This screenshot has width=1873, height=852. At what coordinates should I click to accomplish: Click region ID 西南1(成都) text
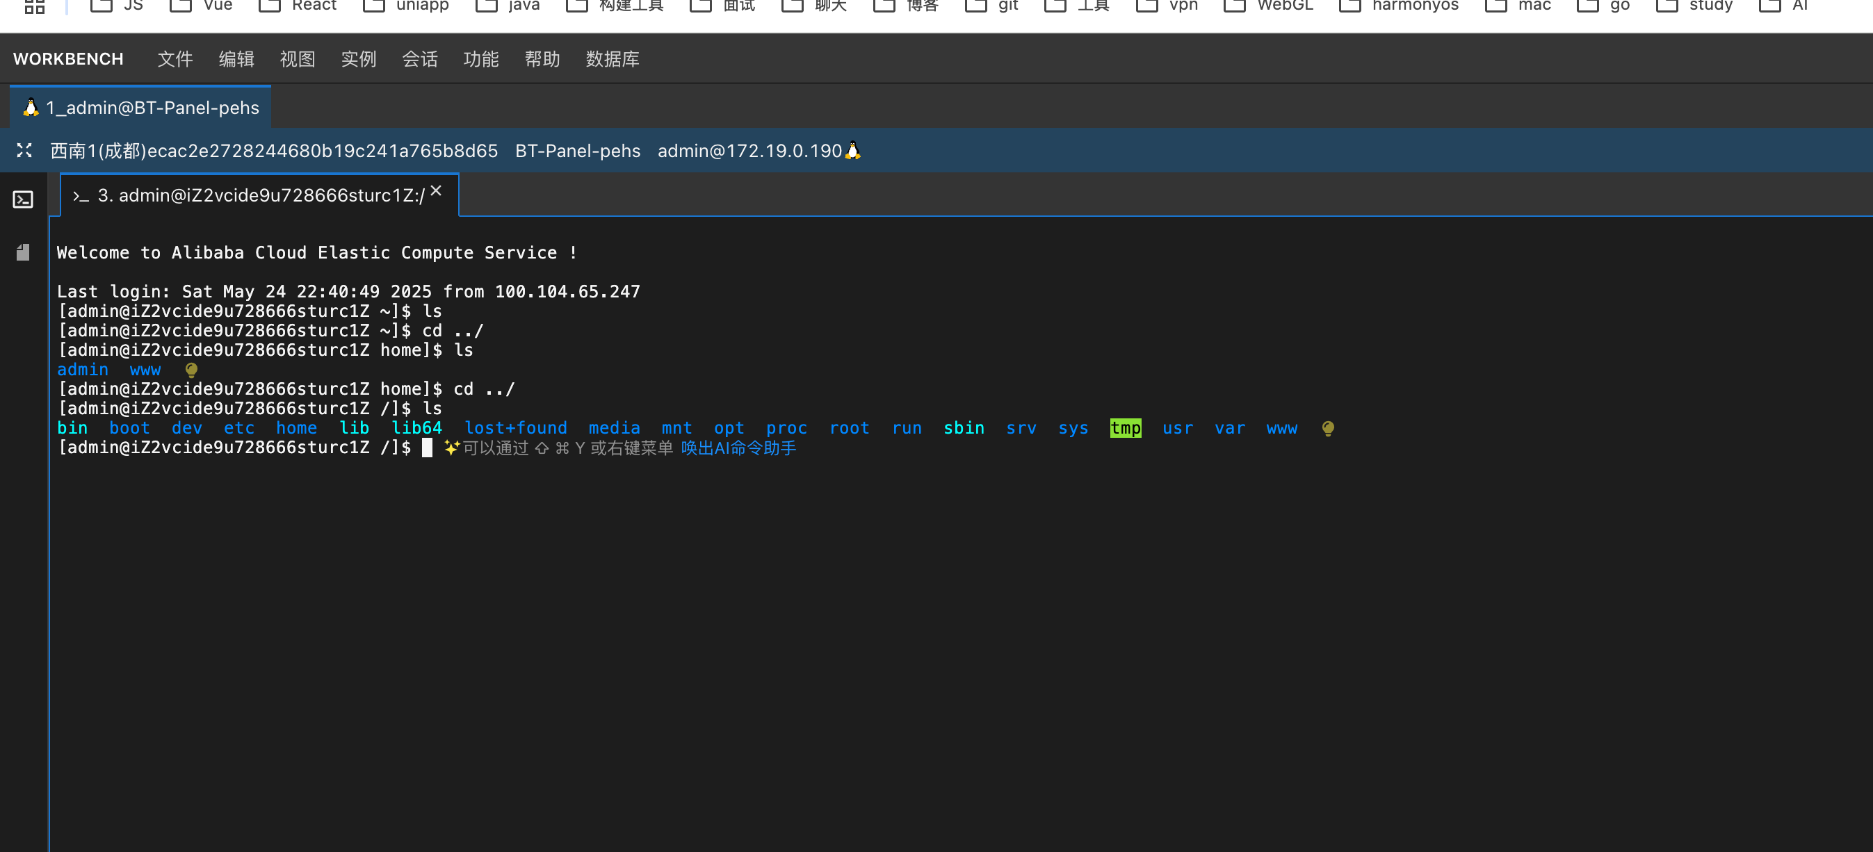click(98, 151)
